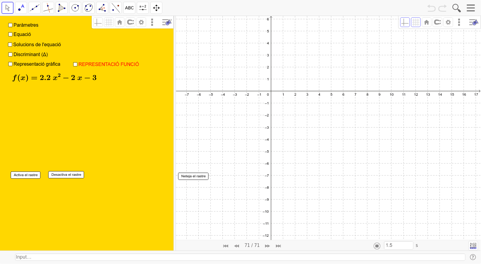The height and width of the screenshot is (264, 481).
Task: Click Desactiva el rastre button
Action: [x=66, y=175]
